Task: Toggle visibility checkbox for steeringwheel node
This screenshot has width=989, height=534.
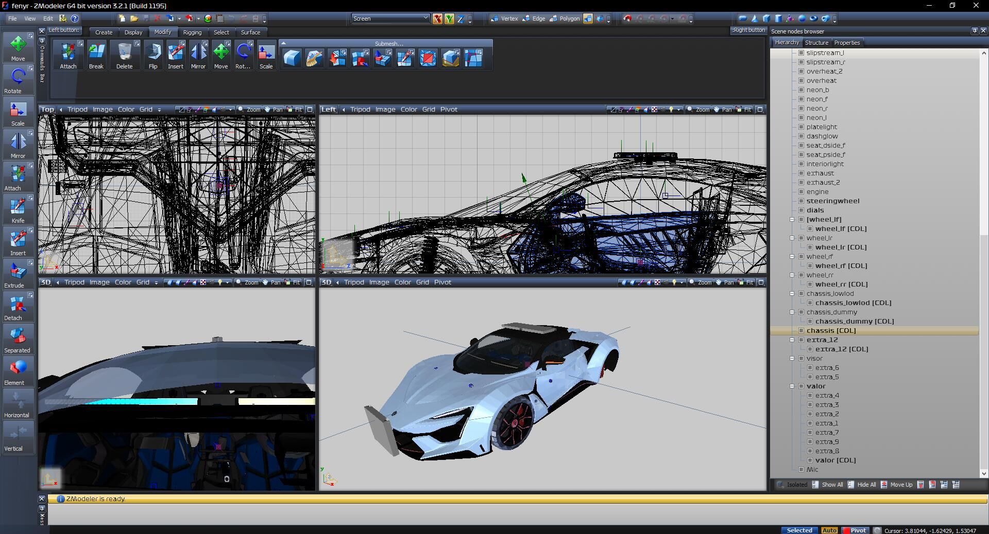Action: click(802, 201)
